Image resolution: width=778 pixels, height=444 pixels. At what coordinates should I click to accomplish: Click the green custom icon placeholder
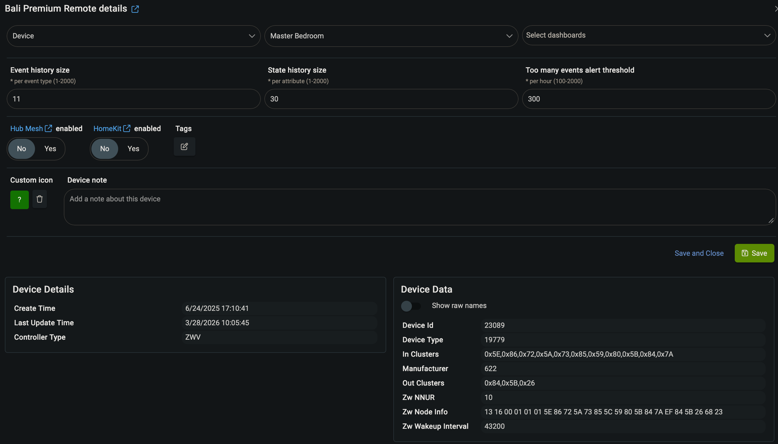tap(20, 200)
